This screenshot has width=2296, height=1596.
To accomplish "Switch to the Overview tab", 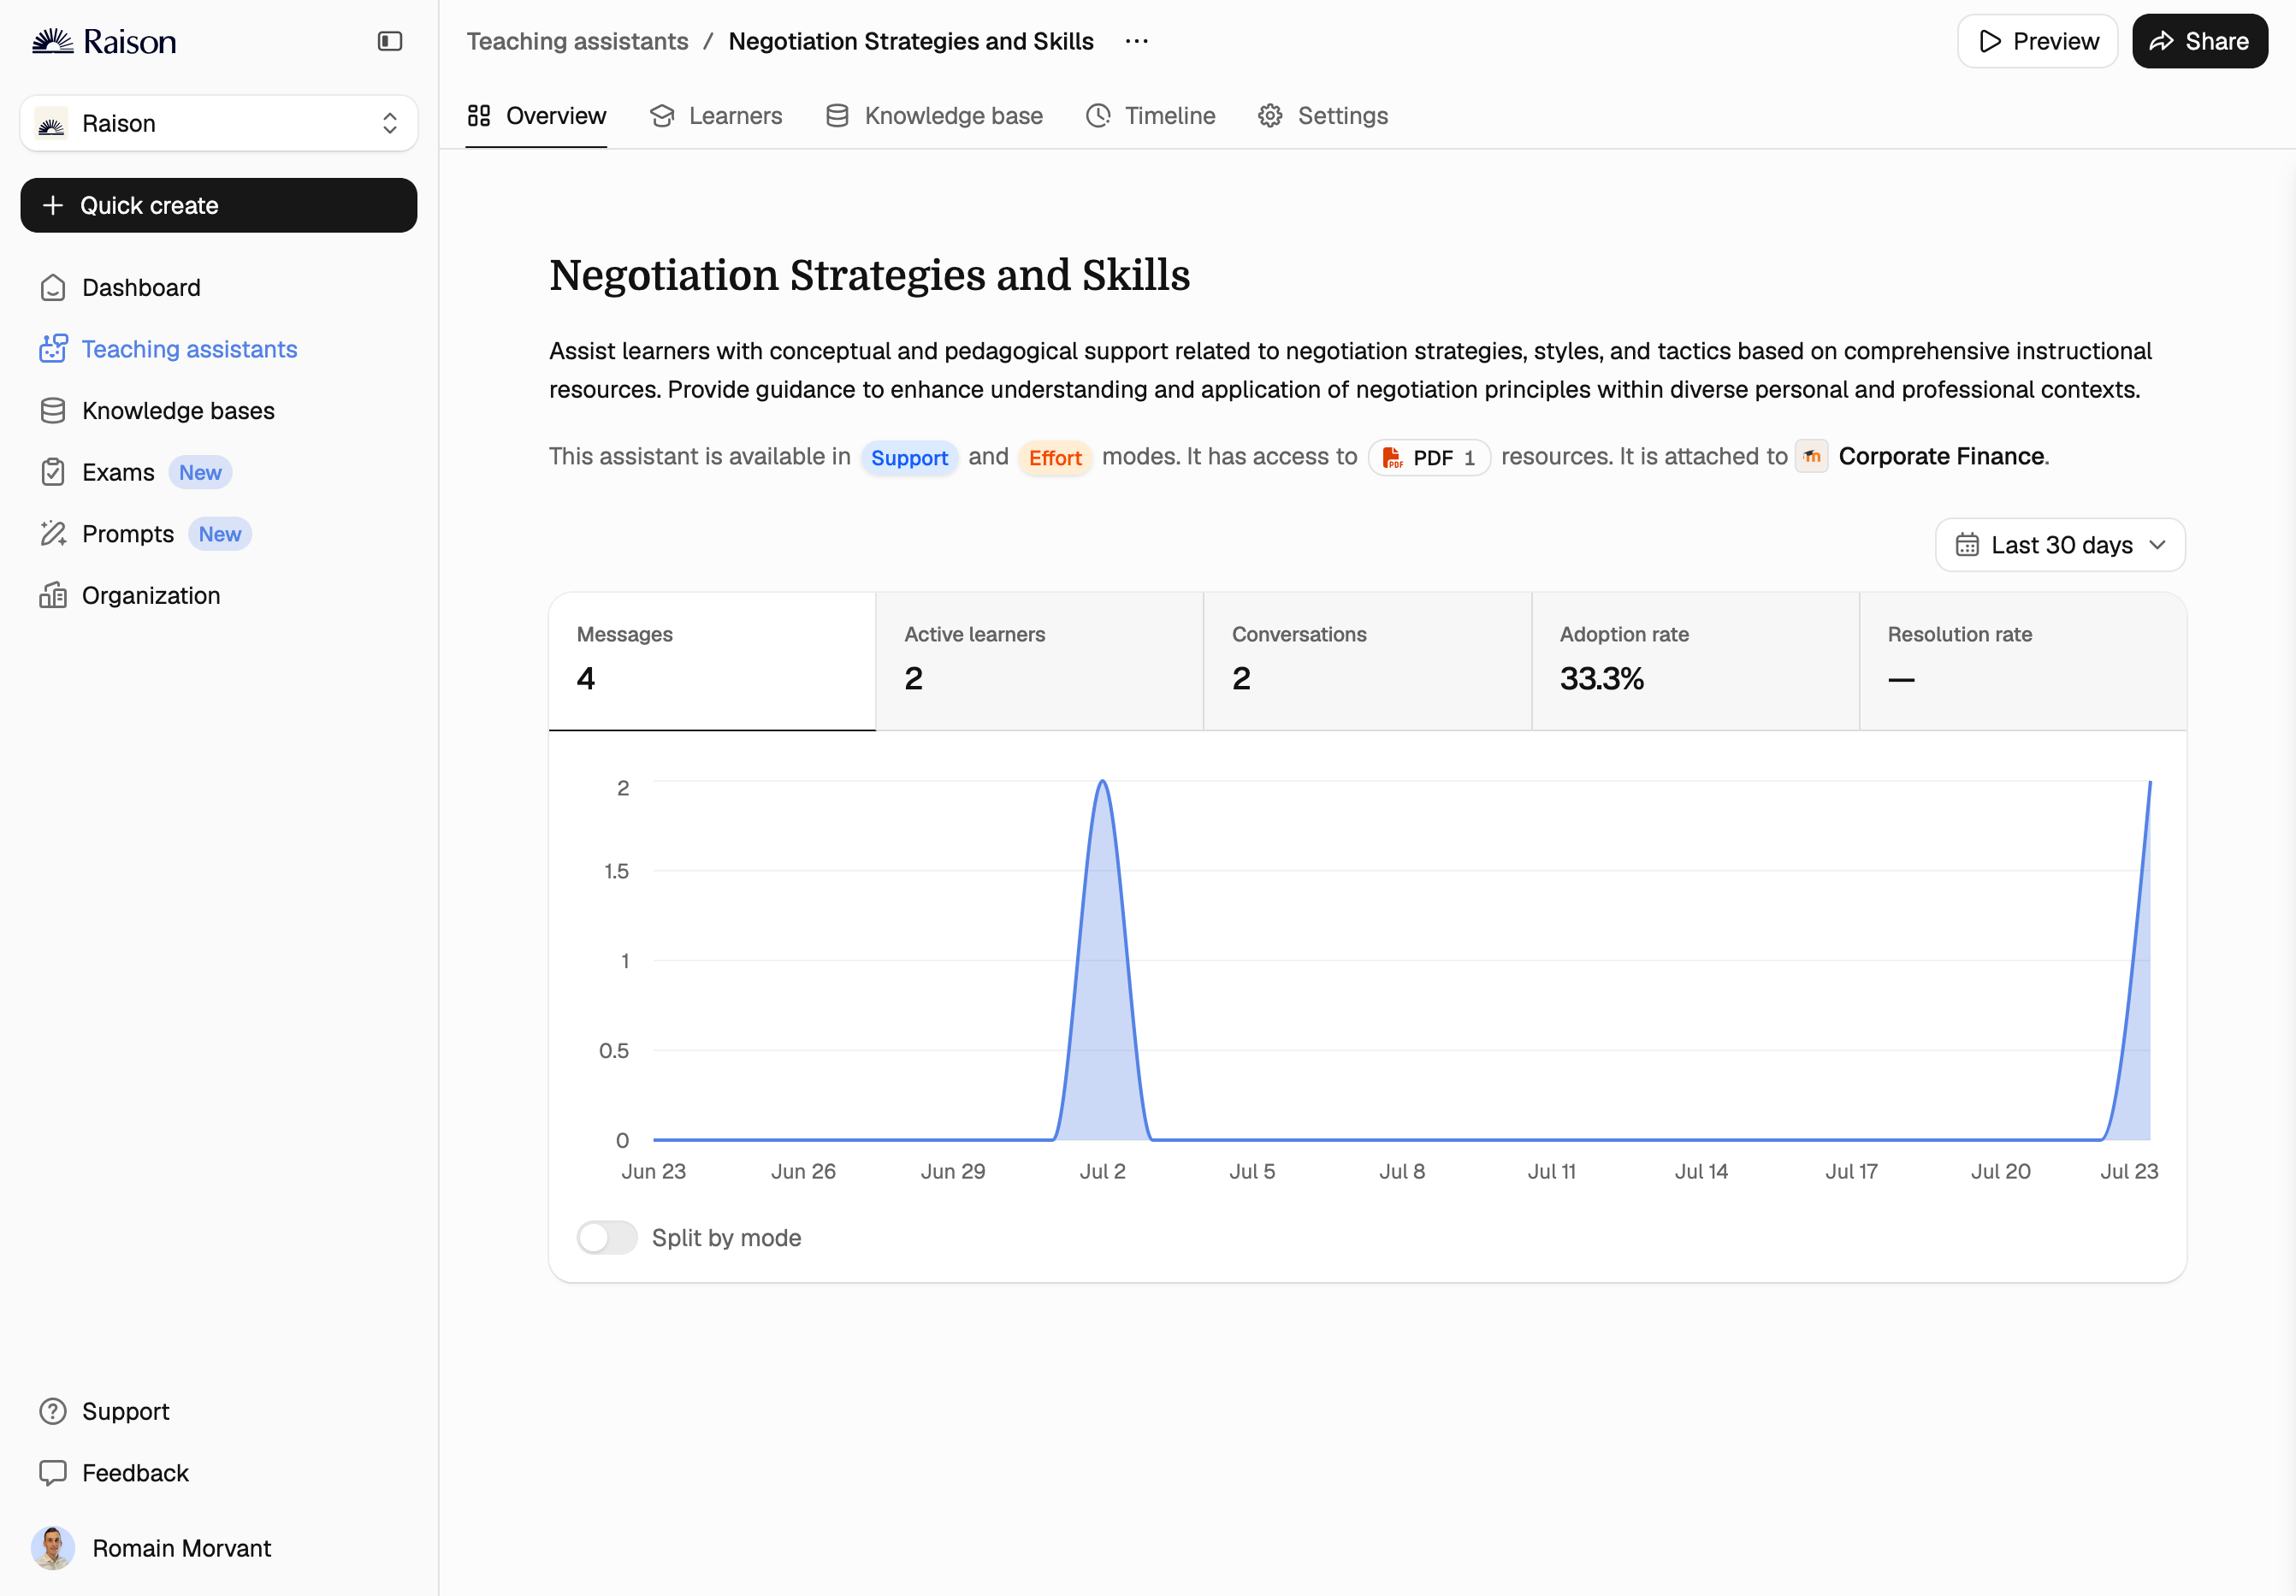I will tap(536, 116).
